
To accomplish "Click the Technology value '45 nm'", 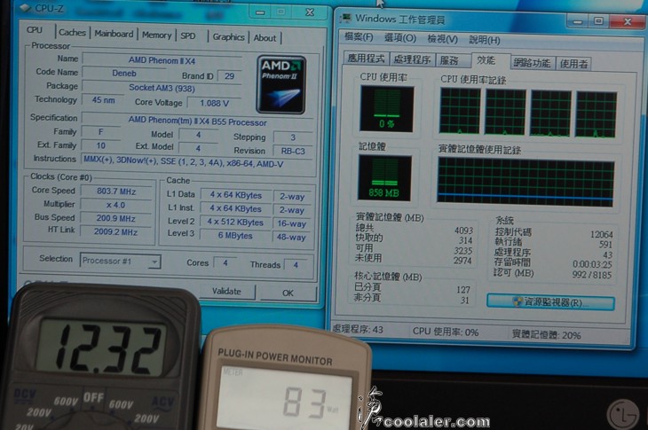I will point(103,100).
